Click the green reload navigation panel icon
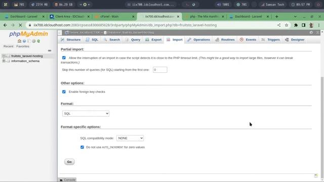Screen dimensions: 324x182 tap(38, 41)
